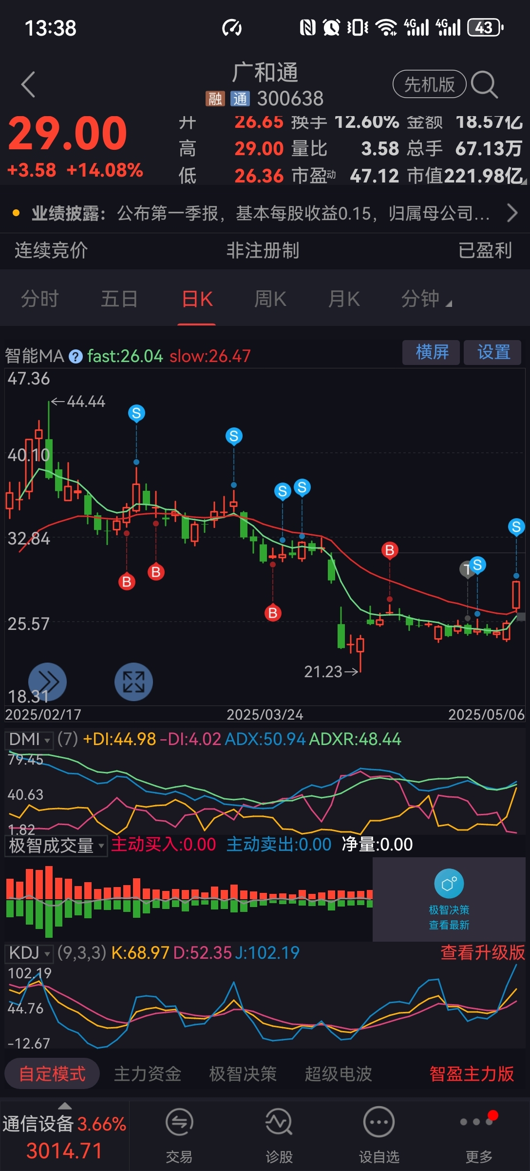Screen dimensions: 530x1171
Task: Open help for 智能MA question mark
Action: click(76, 356)
